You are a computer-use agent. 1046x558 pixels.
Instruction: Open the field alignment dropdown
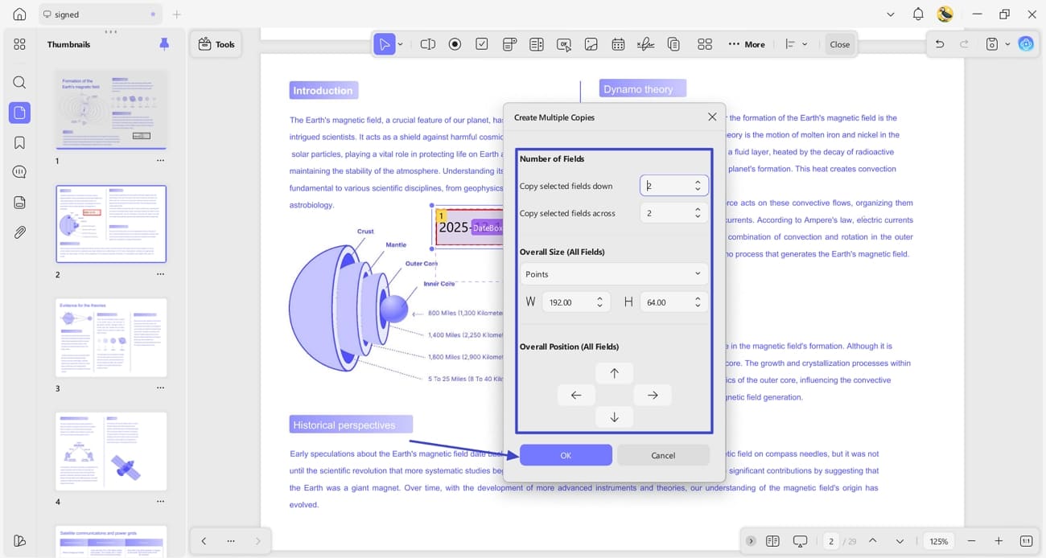[796, 44]
